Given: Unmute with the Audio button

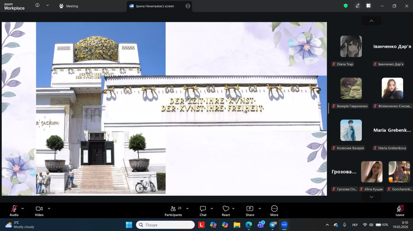Looking at the screenshot, I should tap(14, 211).
